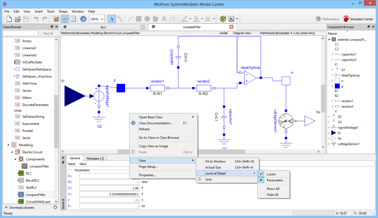Open fill color dropdown arrow
Image resolution: width=378 pixels, height=218 pixels.
[x=202, y=19]
